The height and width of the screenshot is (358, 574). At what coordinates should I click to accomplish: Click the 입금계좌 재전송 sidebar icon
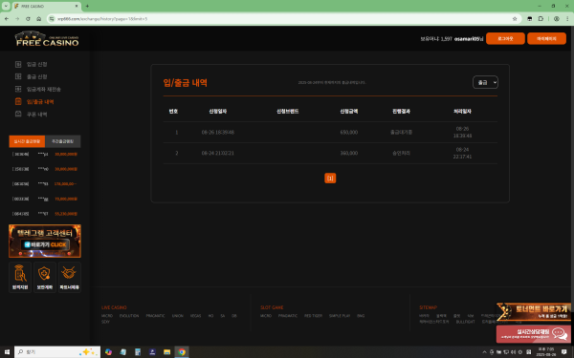tap(18, 89)
